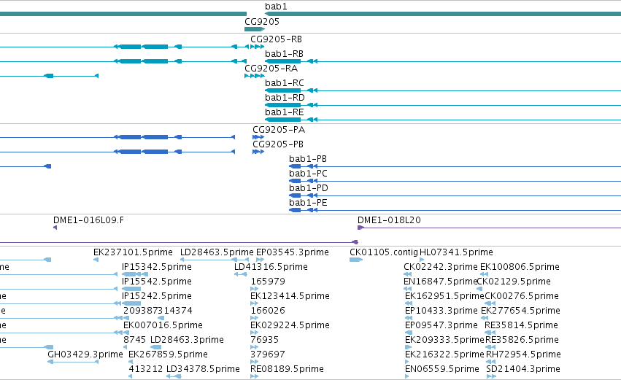The height and width of the screenshot is (380, 621).
Task: Click the feature labeled 379697
Action: (x=268, y=355)
